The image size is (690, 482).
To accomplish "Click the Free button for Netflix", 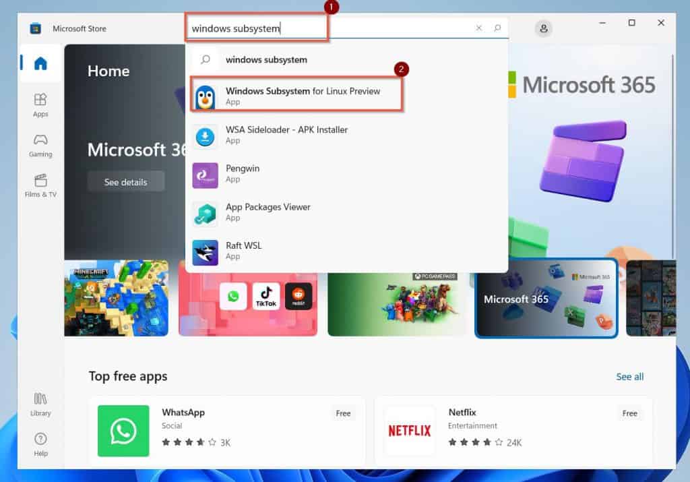I will (x=630, y=413).
